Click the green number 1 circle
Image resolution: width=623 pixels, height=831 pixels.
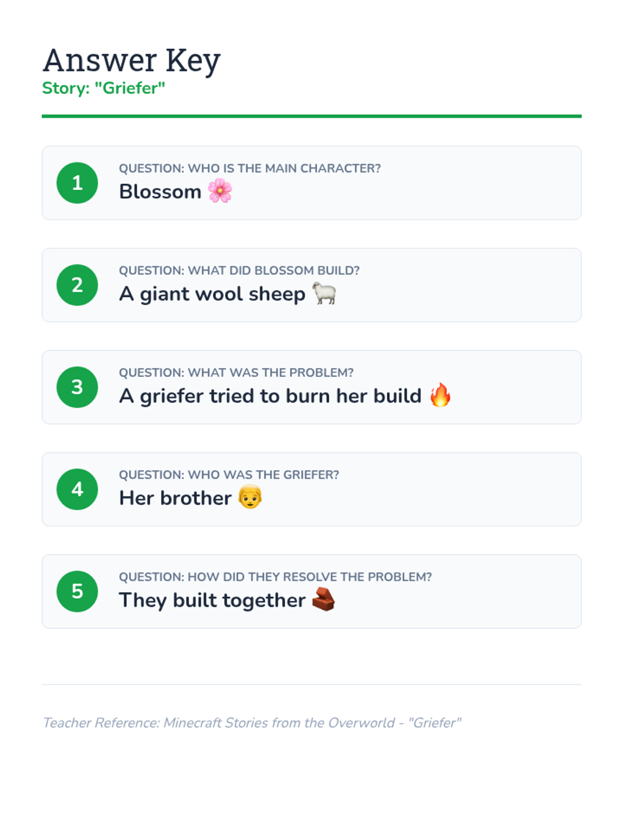point(77,183)
